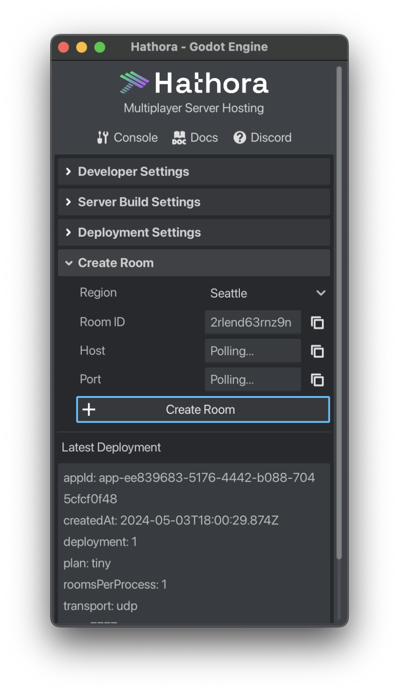Expand the Developer Settings section
This screenshot has height=694, width=399.
[x=194, y=171]
